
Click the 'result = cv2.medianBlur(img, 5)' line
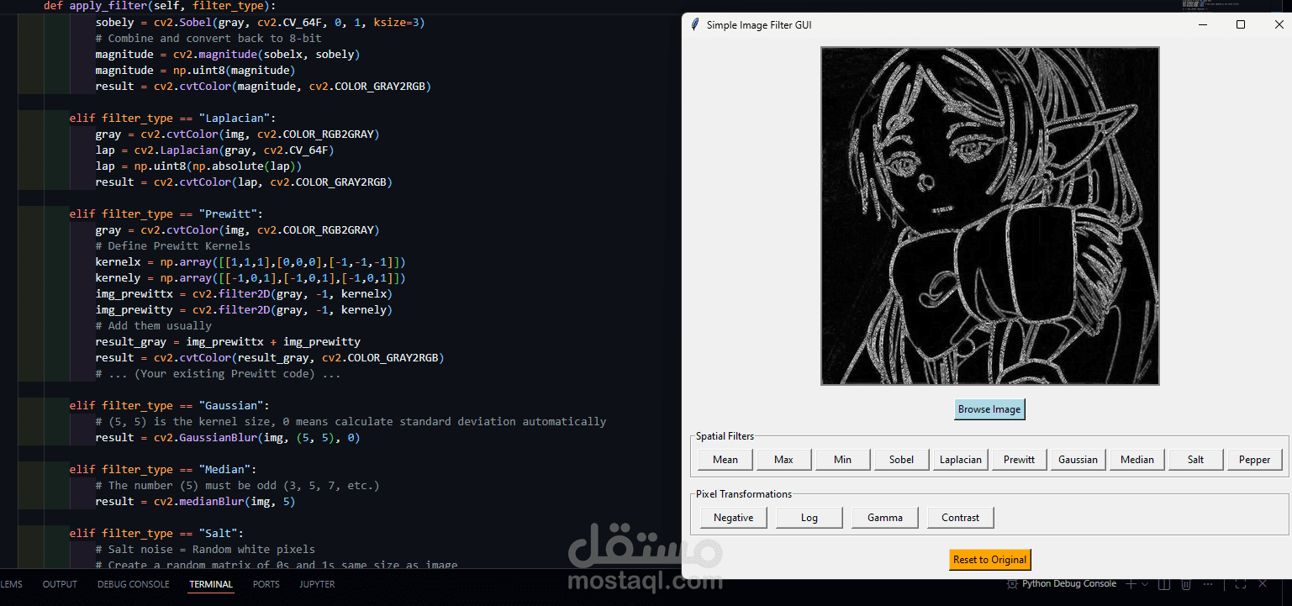point(195,502)
